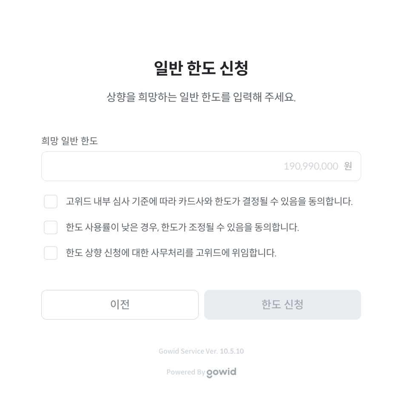Screen dimensions: 393x414
Task: Click 입력해 주세요 in the subtitle
Action: point(264,97)
